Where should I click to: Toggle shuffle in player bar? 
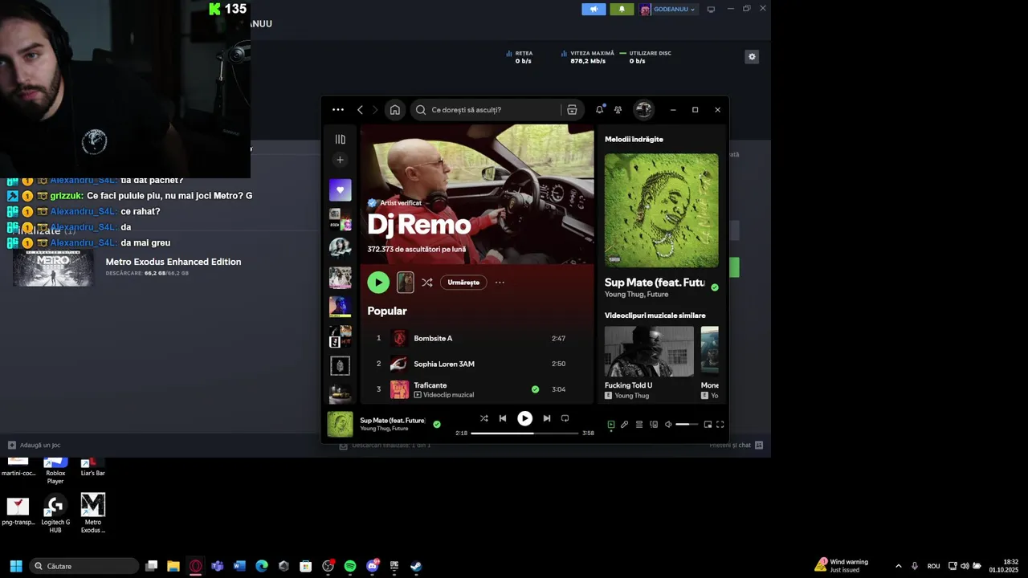(483, 418)
